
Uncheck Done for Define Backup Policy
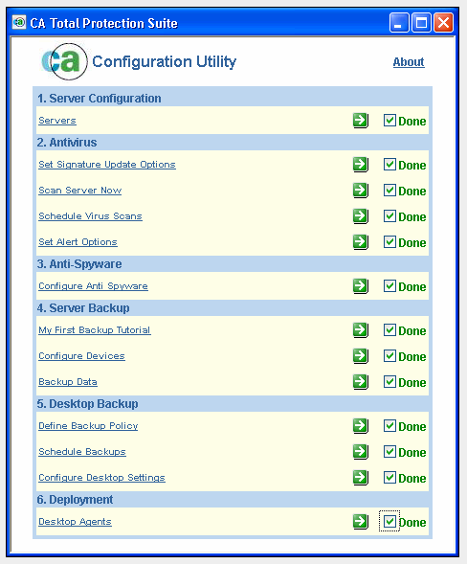coord(389,425)
